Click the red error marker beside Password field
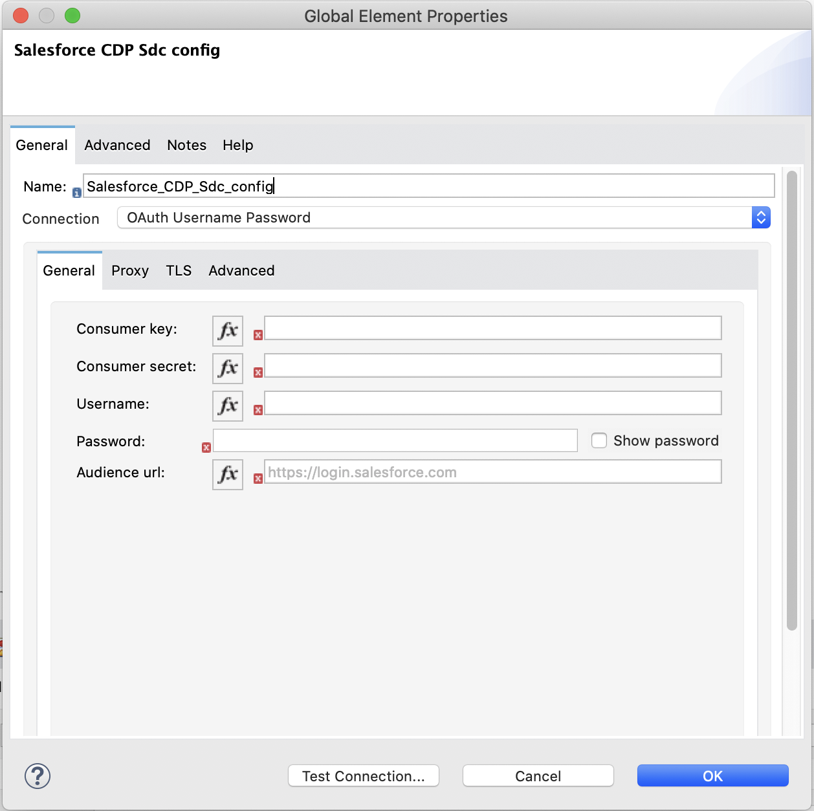814x811 pixels. [x=206, y=448]
